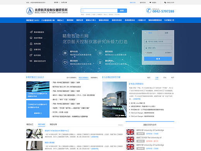Click the username input field
Image resolution: width=201 pixels, height=151 pixels.
pos(158,41)
